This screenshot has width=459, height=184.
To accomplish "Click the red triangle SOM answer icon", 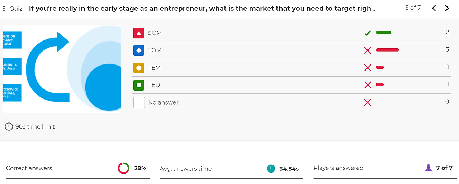I will pyautogui.click(x=139, y=33).
